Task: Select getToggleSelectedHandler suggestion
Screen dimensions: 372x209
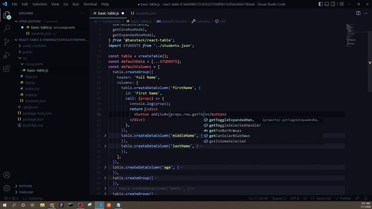Action: [x=262, y=125]
